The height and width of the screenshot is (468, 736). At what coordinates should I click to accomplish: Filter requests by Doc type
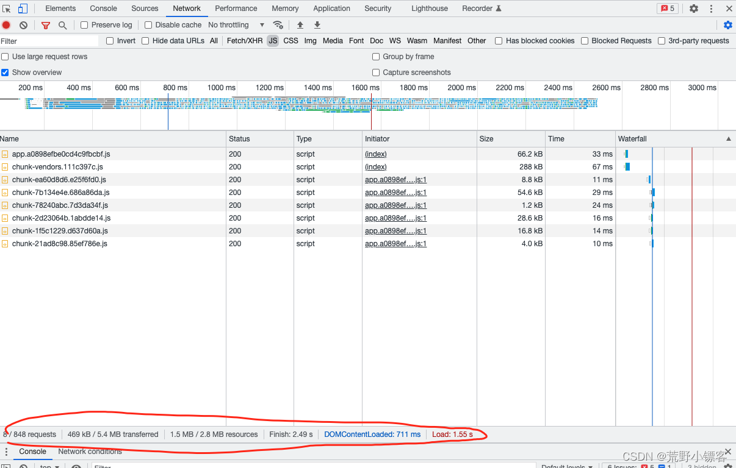point(377,41)
